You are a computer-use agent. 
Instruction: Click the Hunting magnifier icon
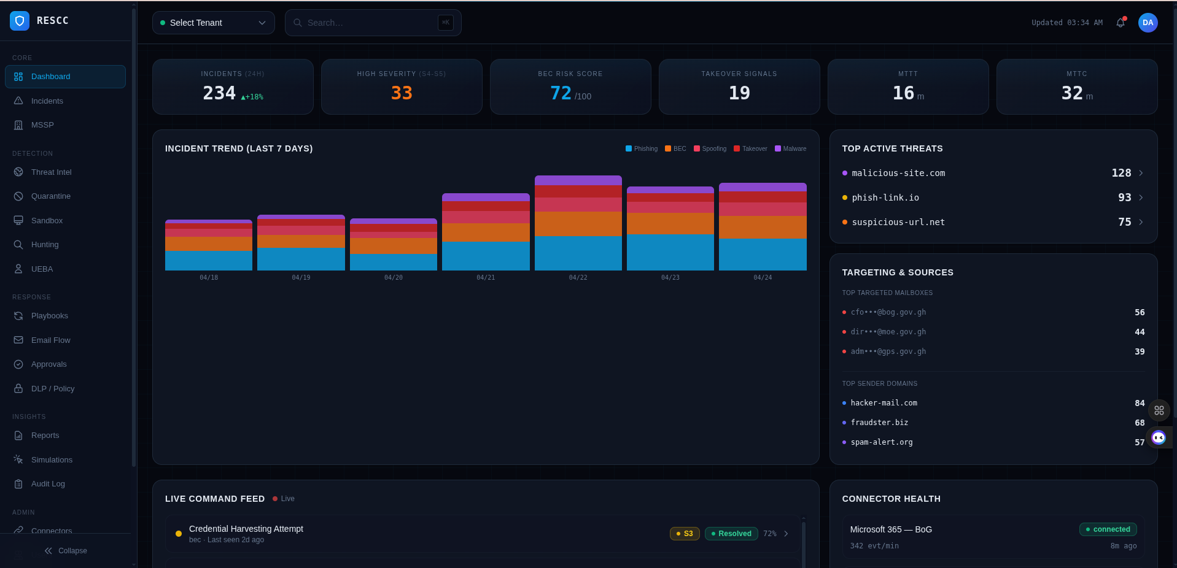(x=18, y=244)
